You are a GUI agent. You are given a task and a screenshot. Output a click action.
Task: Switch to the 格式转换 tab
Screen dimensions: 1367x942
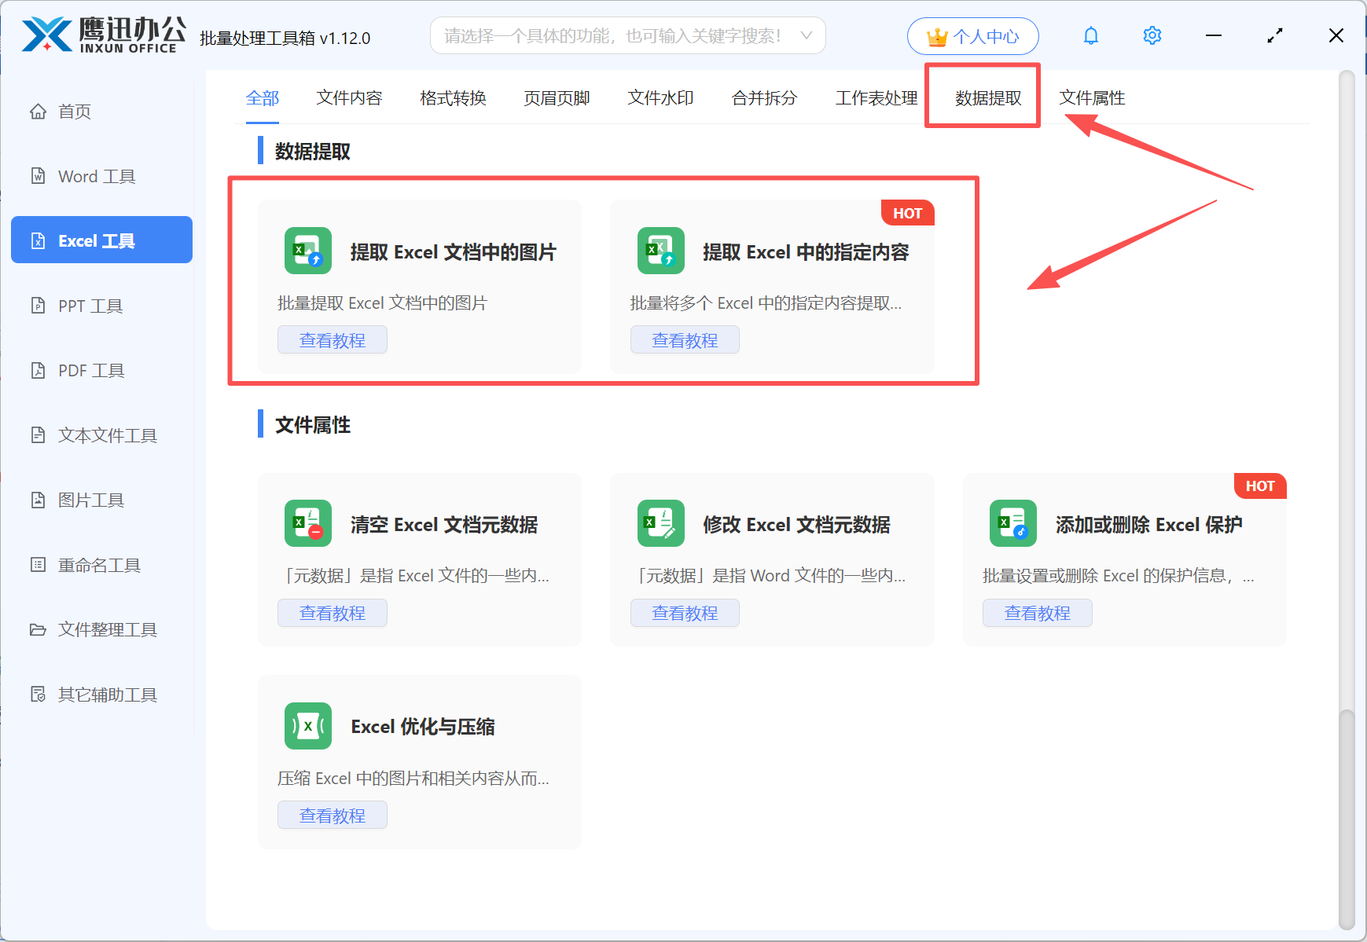tap(453, 97)
